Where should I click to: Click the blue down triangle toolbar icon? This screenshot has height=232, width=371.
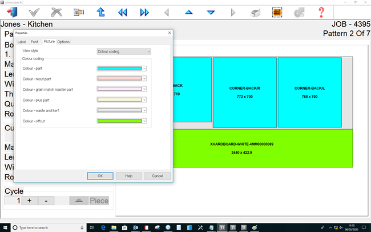pyautogui.click(x=211, y=11)
